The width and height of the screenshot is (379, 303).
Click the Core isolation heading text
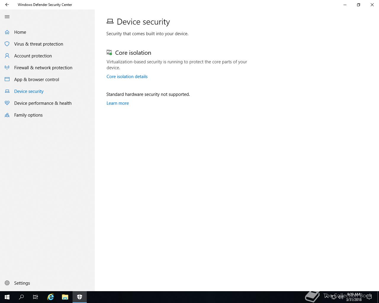pos(133,53)
